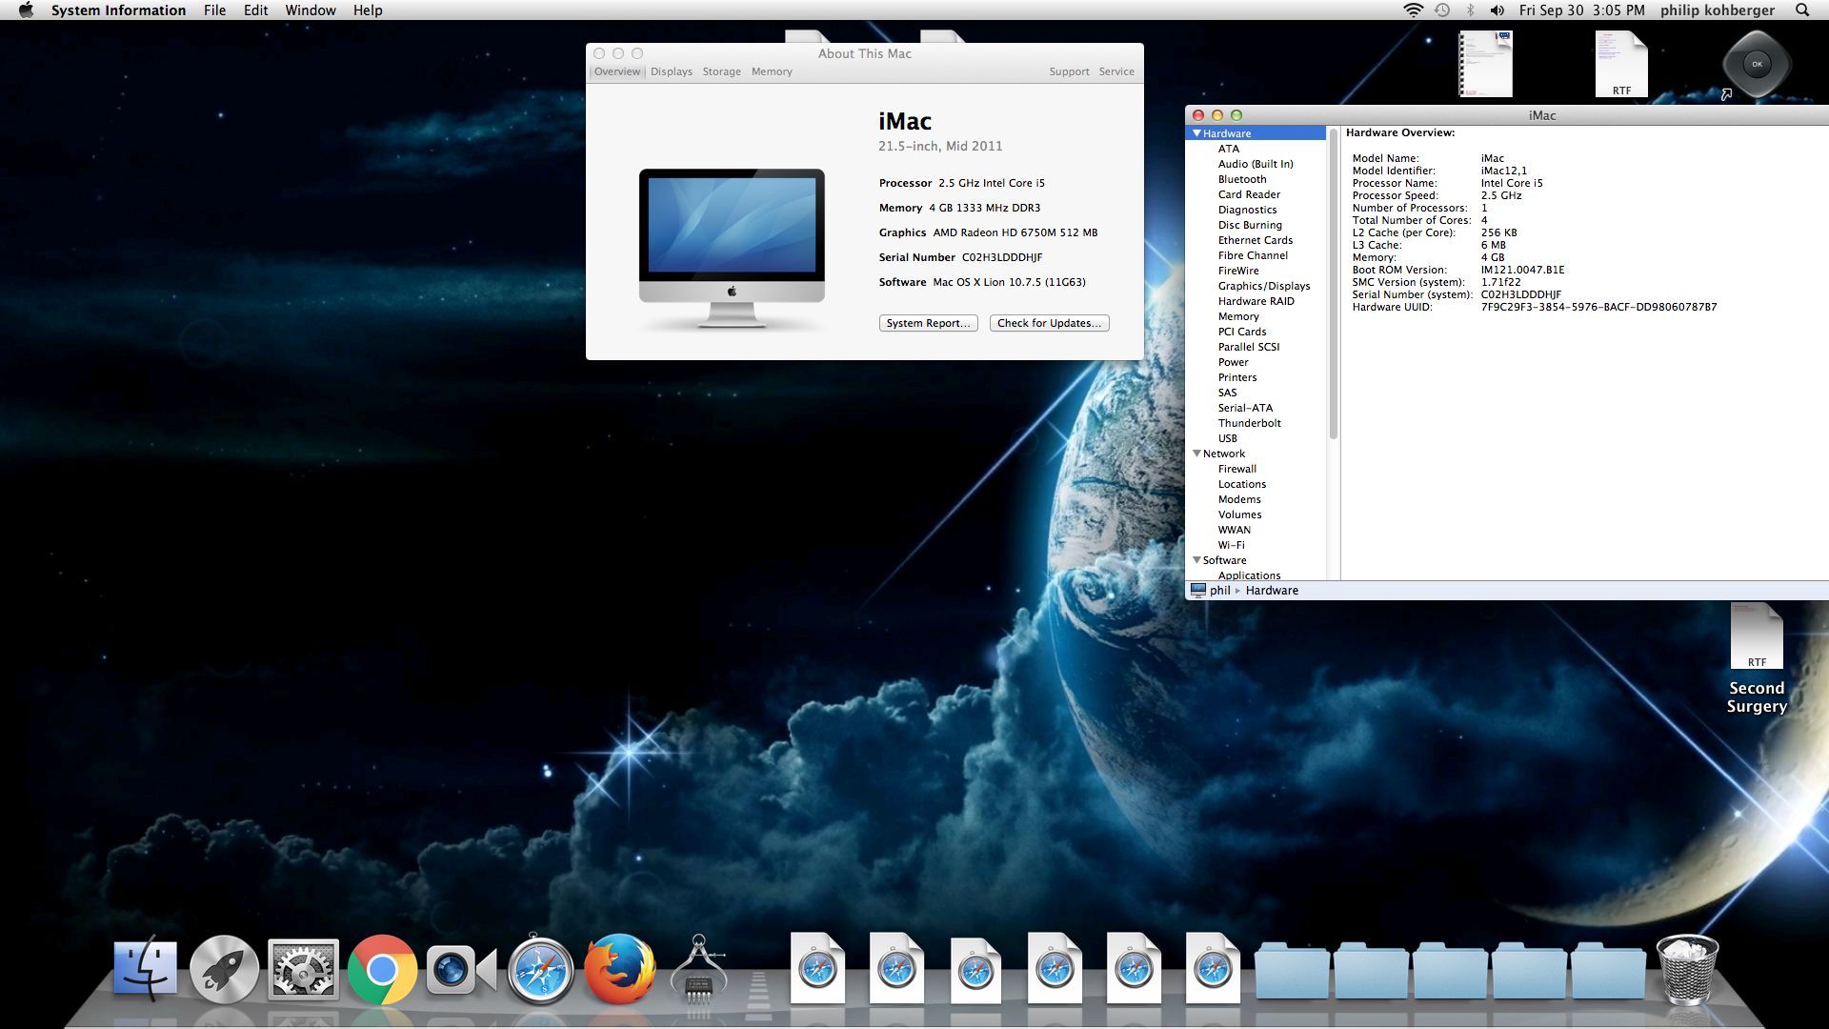This screenshot has height=1029, width=1829.
Task: Click the volume icon in menu bar
Action: 1497,10
